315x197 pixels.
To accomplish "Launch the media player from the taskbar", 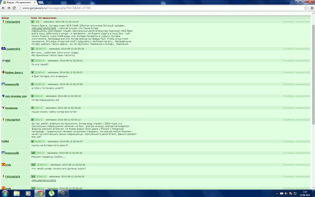I will click(x=28, y=193).
